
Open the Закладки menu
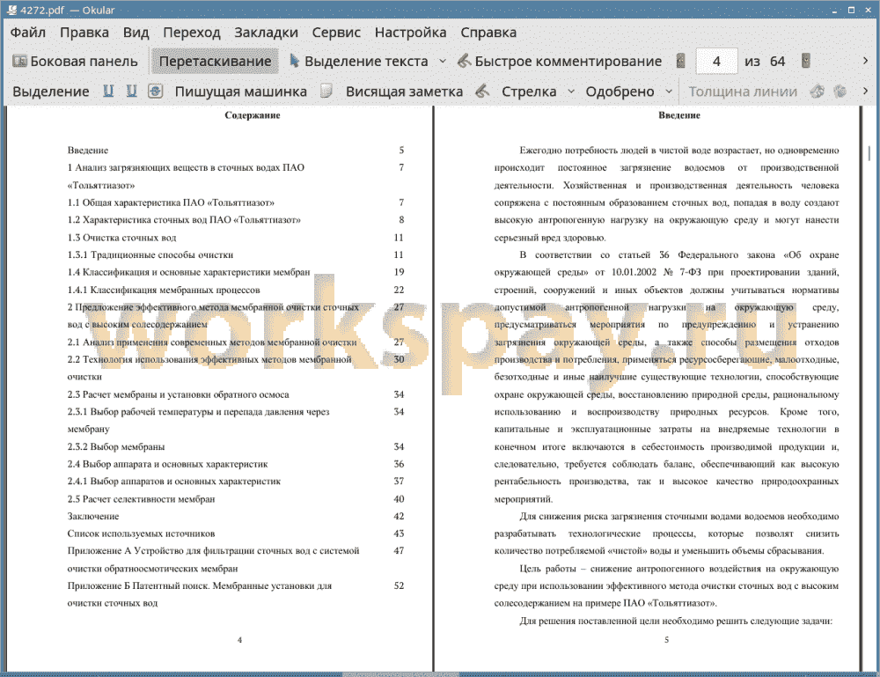[266, 33]
